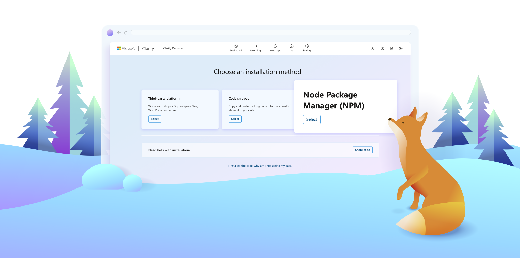
Task: Open the Settings gear icon
Action: coord(307,46)
